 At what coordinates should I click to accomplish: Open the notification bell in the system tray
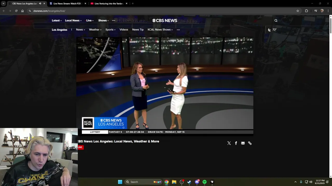tap(327, 182)
